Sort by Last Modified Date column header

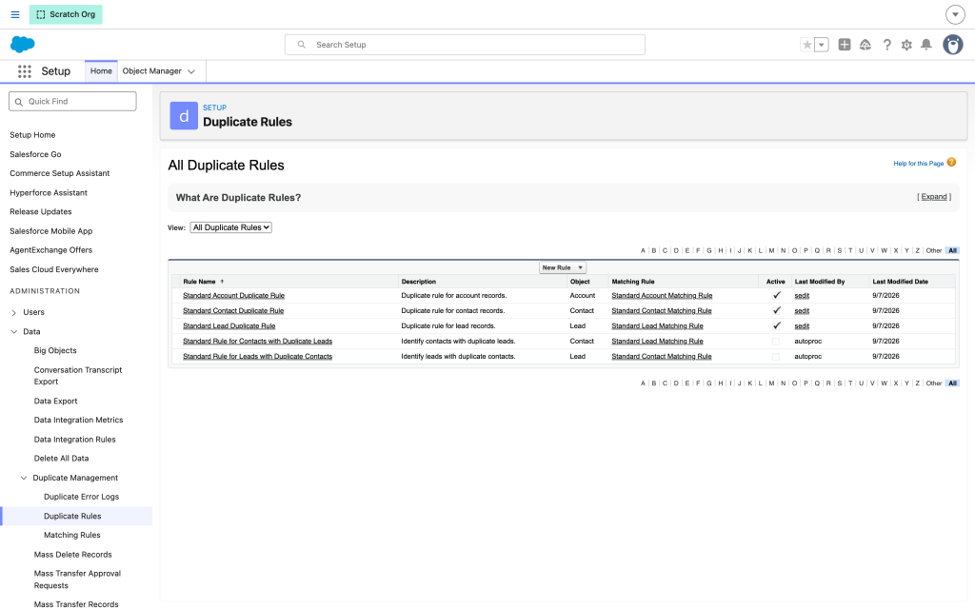[x=900, y=282]
